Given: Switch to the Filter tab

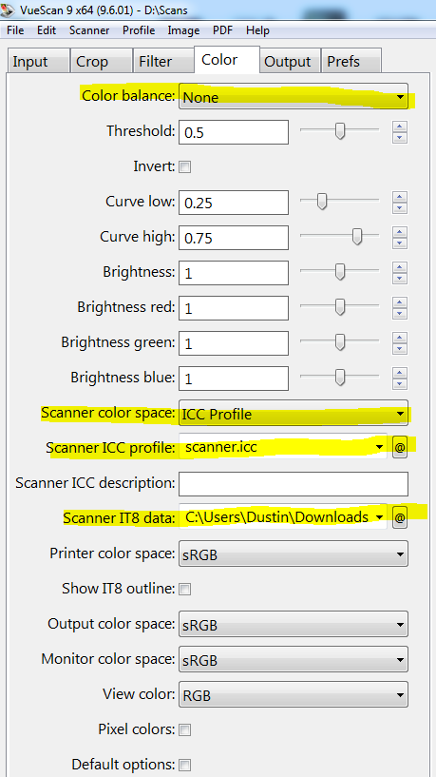Looking at the screenshot, I should click(156, 62).
